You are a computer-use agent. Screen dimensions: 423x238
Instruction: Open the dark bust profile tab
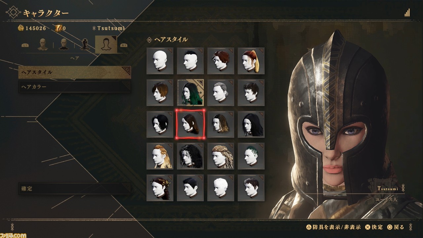(x=85, y=44)
